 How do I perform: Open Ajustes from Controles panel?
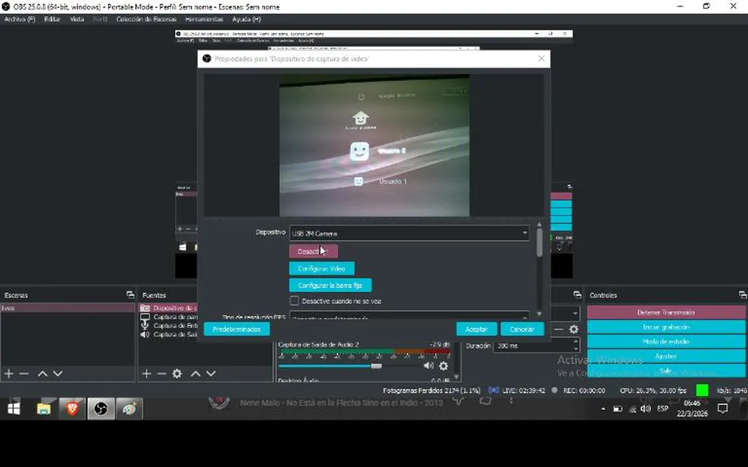pos(666,356)
